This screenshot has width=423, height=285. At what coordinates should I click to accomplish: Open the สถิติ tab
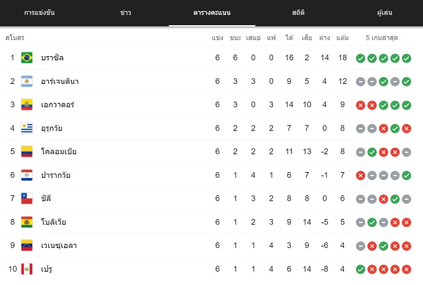click(x=298, y=13)
